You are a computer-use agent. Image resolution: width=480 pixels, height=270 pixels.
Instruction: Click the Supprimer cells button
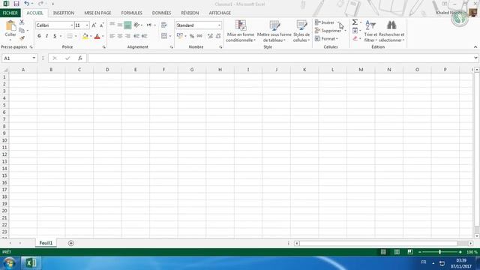(x=328, y=31)
